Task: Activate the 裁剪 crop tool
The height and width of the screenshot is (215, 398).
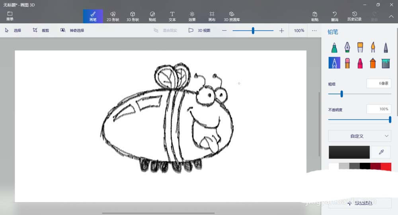Action: pos(41,31)
